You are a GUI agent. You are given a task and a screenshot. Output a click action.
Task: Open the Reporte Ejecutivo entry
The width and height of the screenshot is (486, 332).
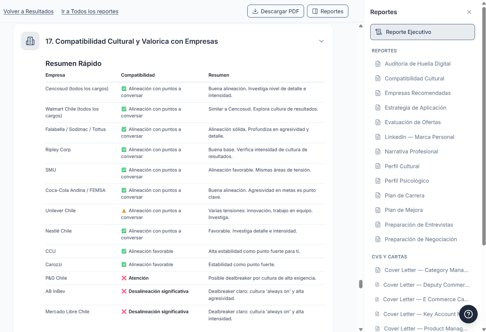click(x=422, y=32)
